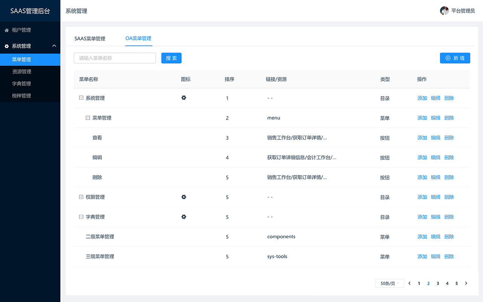This screenshot has height=302, width=483.
Task: Click the plus icon on the 新增 button
Action: 448,58
